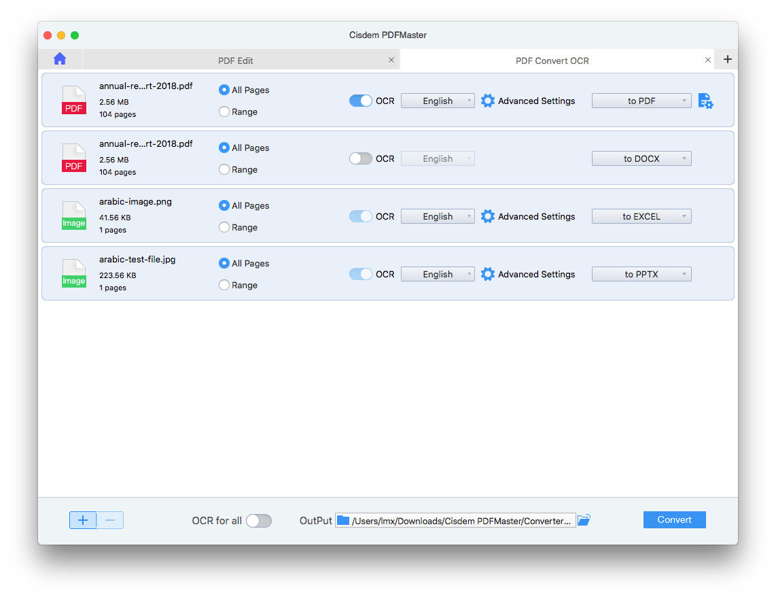
Task: Click gear icon for arabic-image.png
Action: click(487, 216)
